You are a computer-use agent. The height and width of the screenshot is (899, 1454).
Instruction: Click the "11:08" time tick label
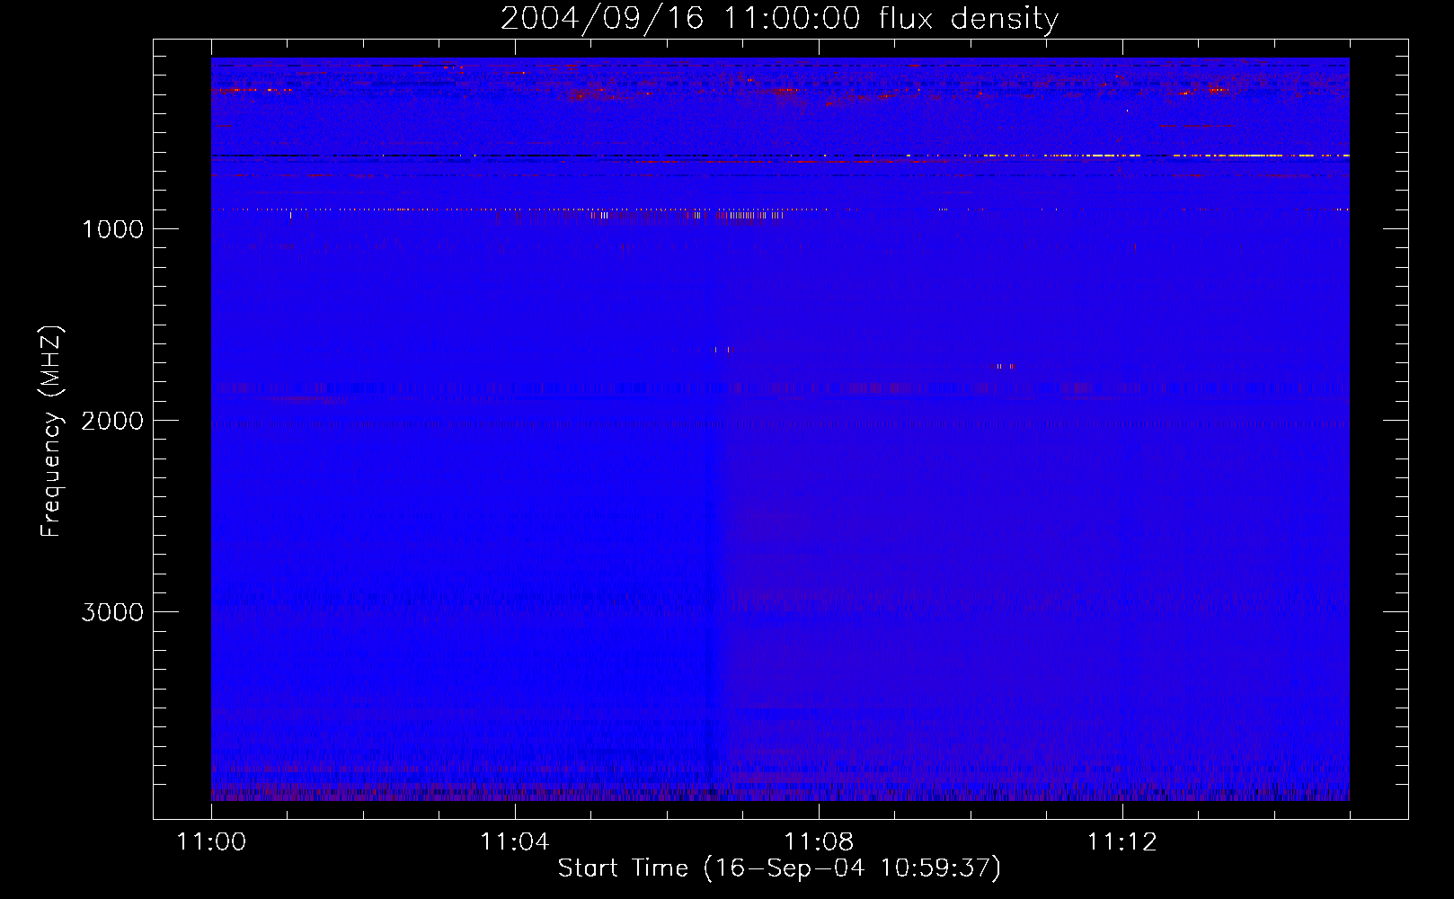[819, 842]
